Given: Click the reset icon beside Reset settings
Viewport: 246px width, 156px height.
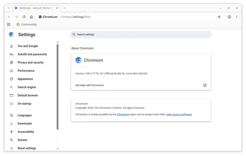Looking at the screenshot, I should [x=12, y=148].
